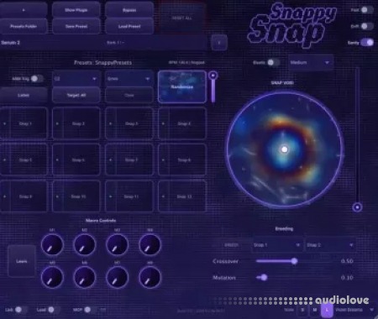Click the arrow button above Presets Folder
The image size is (378, 319).
pos(24,10)
